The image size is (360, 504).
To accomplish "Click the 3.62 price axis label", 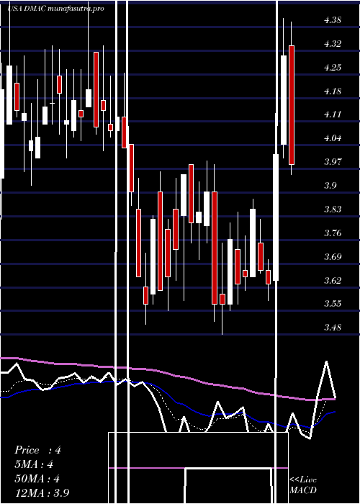I will pyautogui.click(x=333, y=280).
